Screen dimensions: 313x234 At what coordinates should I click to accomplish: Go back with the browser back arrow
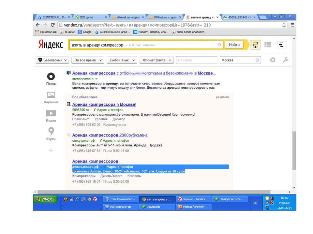(38, 25)
